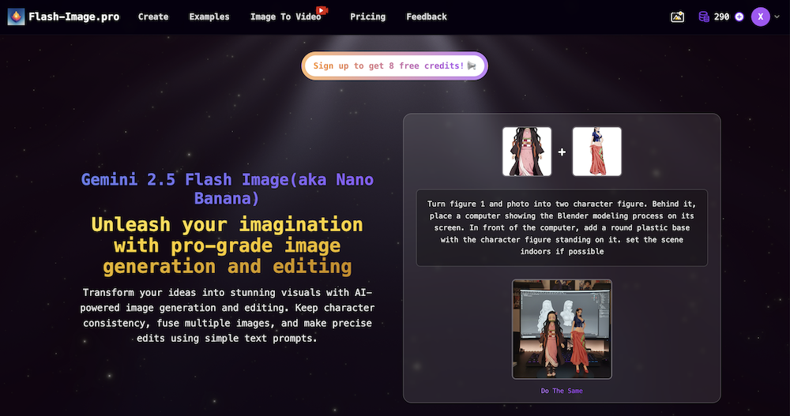Click the Flash-Image.pro flame logo icon
The width and height of the screenshot is (790, 416).
(16, 17)
